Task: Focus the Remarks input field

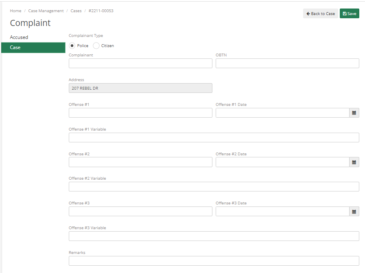Action: (214, 261)
